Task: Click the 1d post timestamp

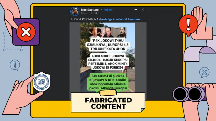Action: tap(90, 13)
